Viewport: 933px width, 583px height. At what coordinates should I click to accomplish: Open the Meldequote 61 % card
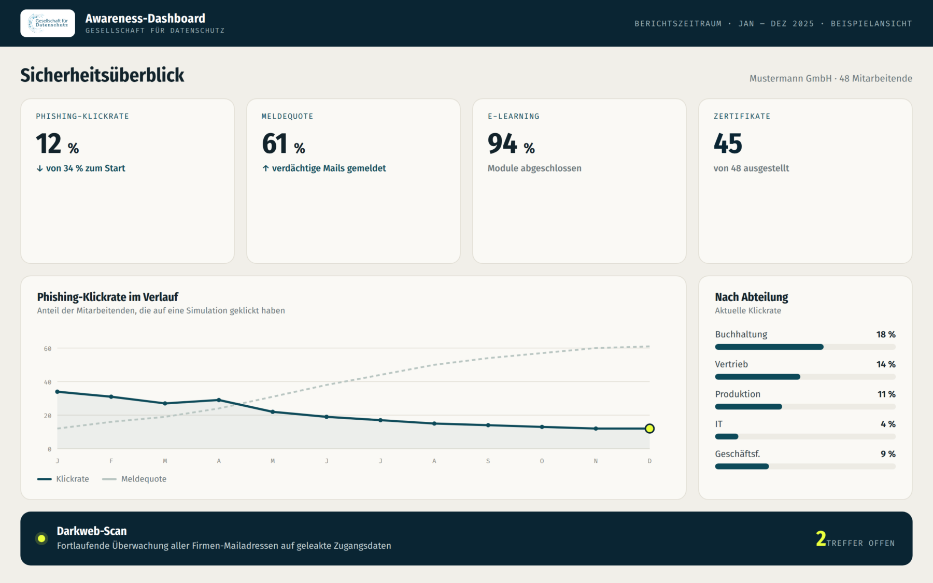354,181
